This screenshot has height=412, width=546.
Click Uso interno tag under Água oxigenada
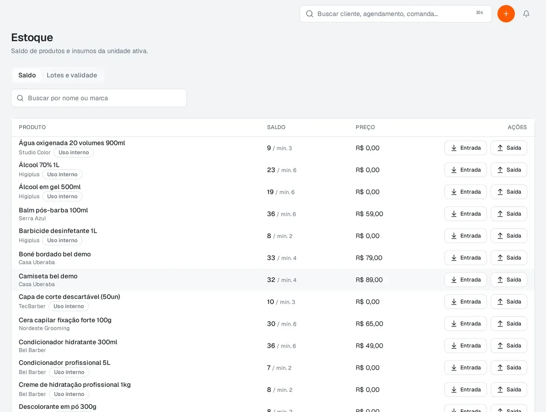73,152
